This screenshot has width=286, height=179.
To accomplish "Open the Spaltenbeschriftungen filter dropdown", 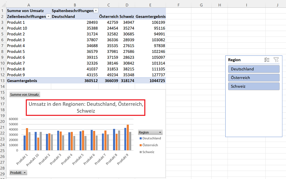I will click(x=96, y=11).
